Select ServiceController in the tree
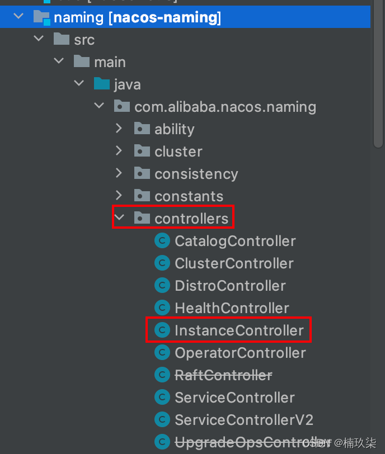The image size is (385, 454). click(234, 398)
